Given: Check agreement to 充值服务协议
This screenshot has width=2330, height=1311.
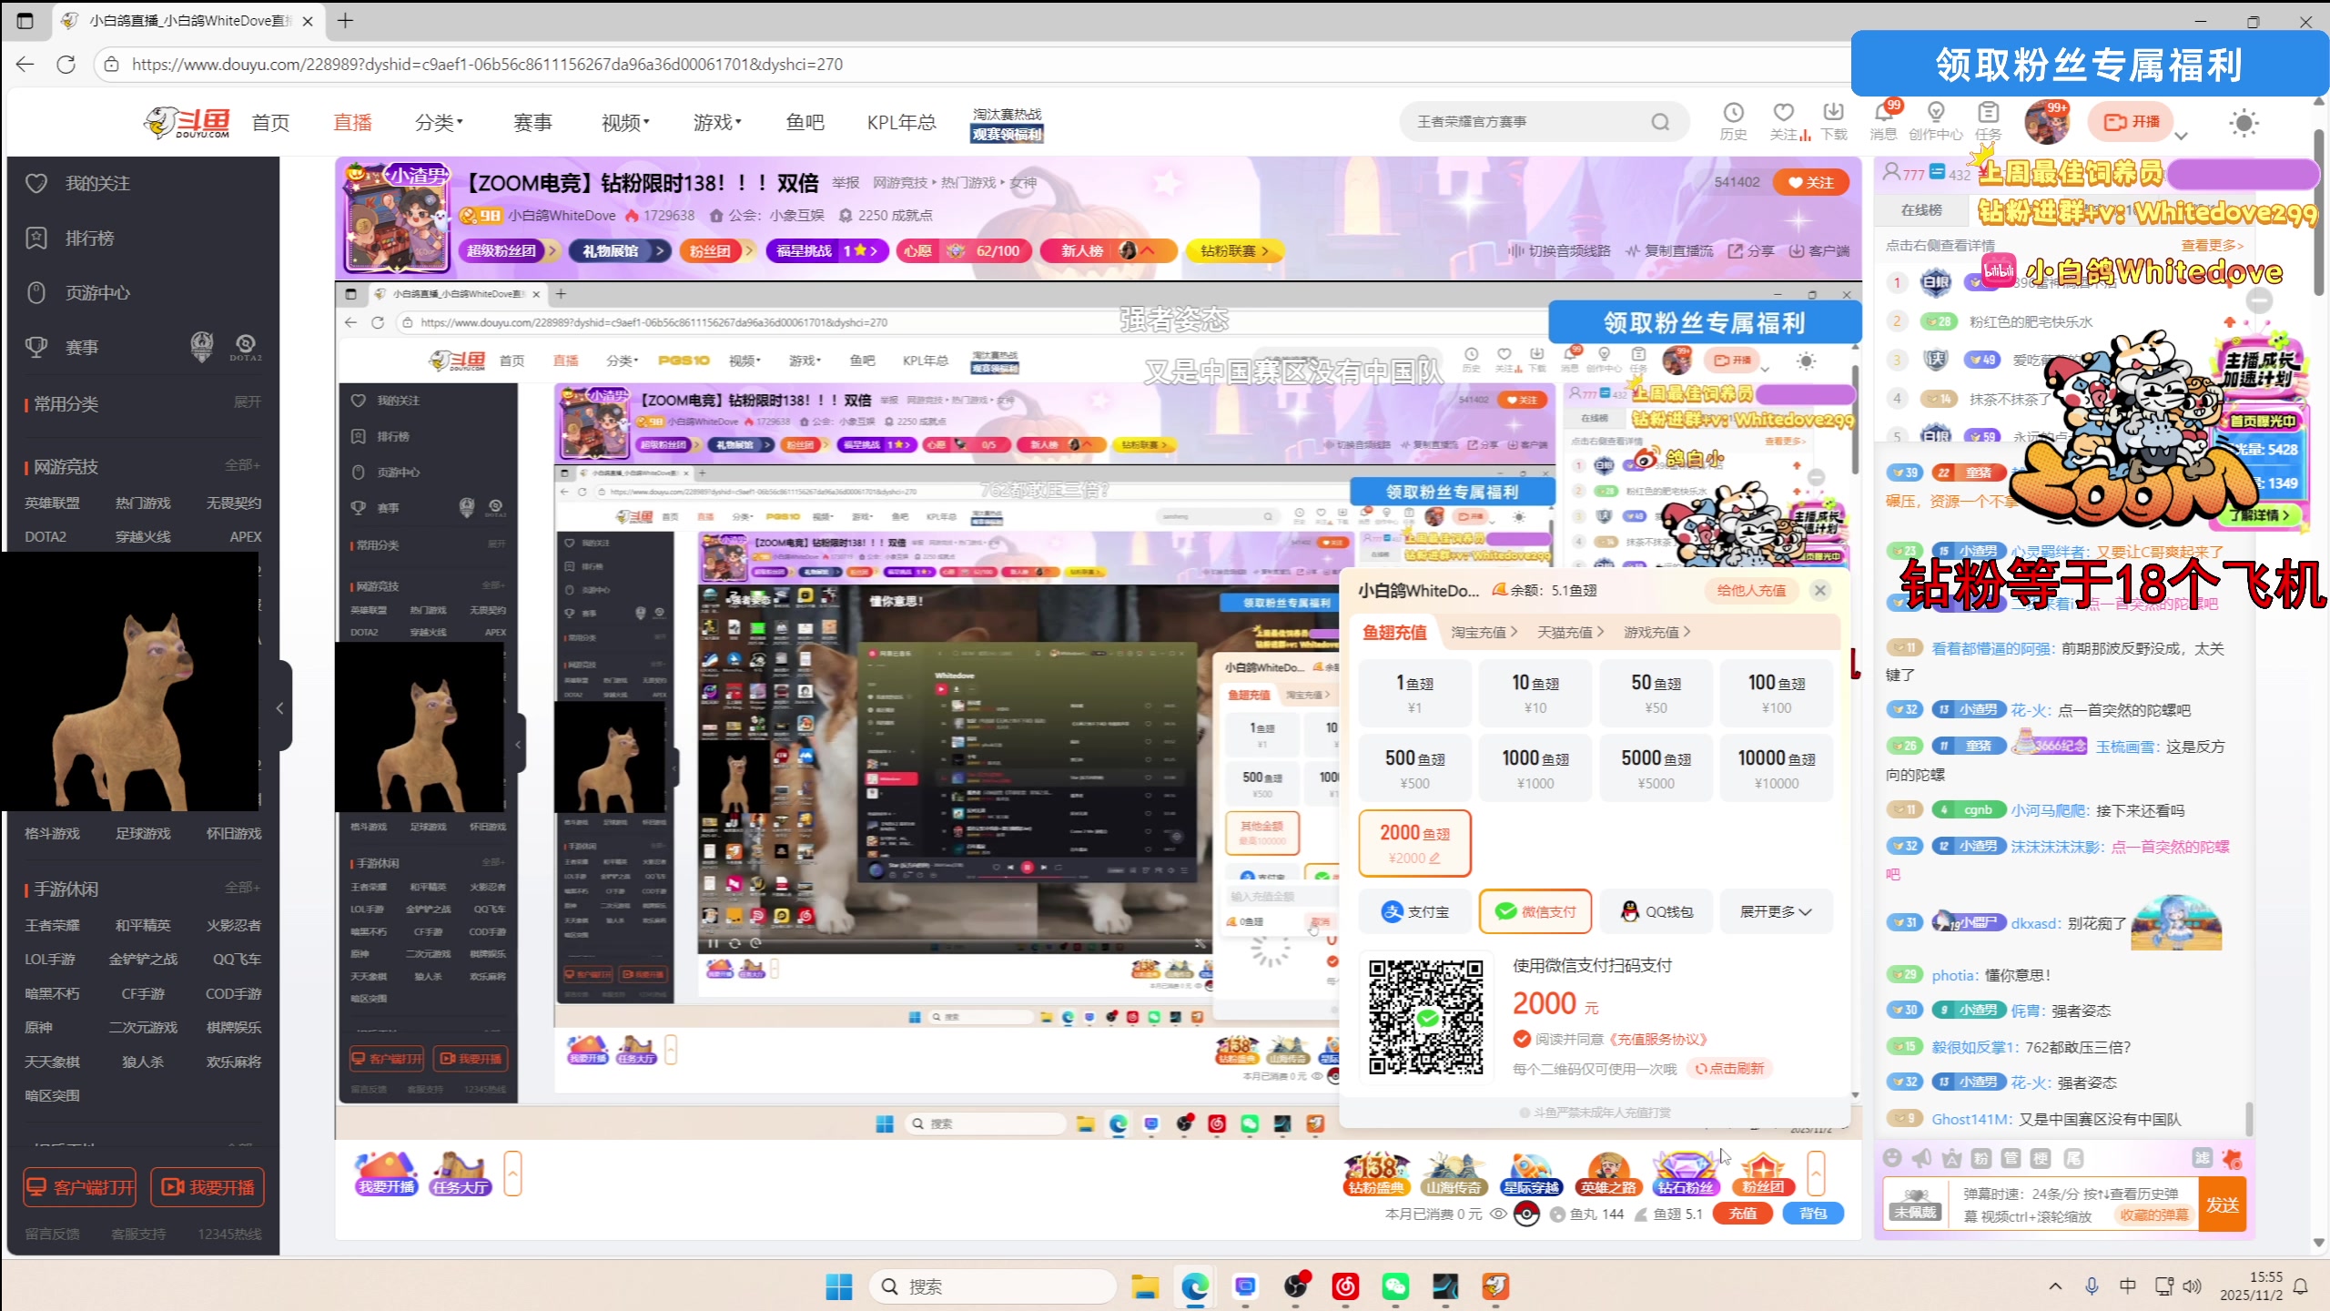Looking at the screenshot, I should [1522, 1039].
